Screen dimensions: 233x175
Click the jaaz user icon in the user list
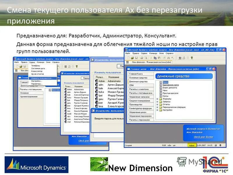(x=97, y=102)
